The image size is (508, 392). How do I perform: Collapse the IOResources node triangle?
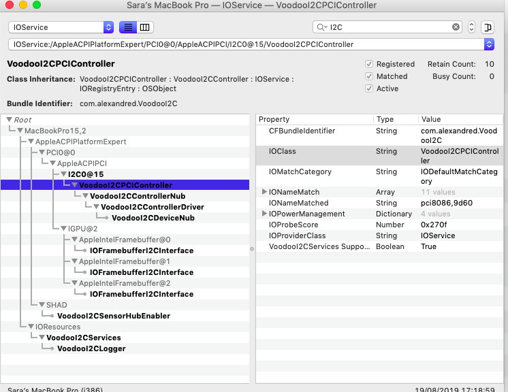pos(31,327)
